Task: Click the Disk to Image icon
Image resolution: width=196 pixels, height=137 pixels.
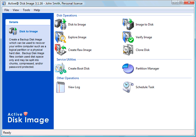Action: pyautogui.click(x=61, y=24)
